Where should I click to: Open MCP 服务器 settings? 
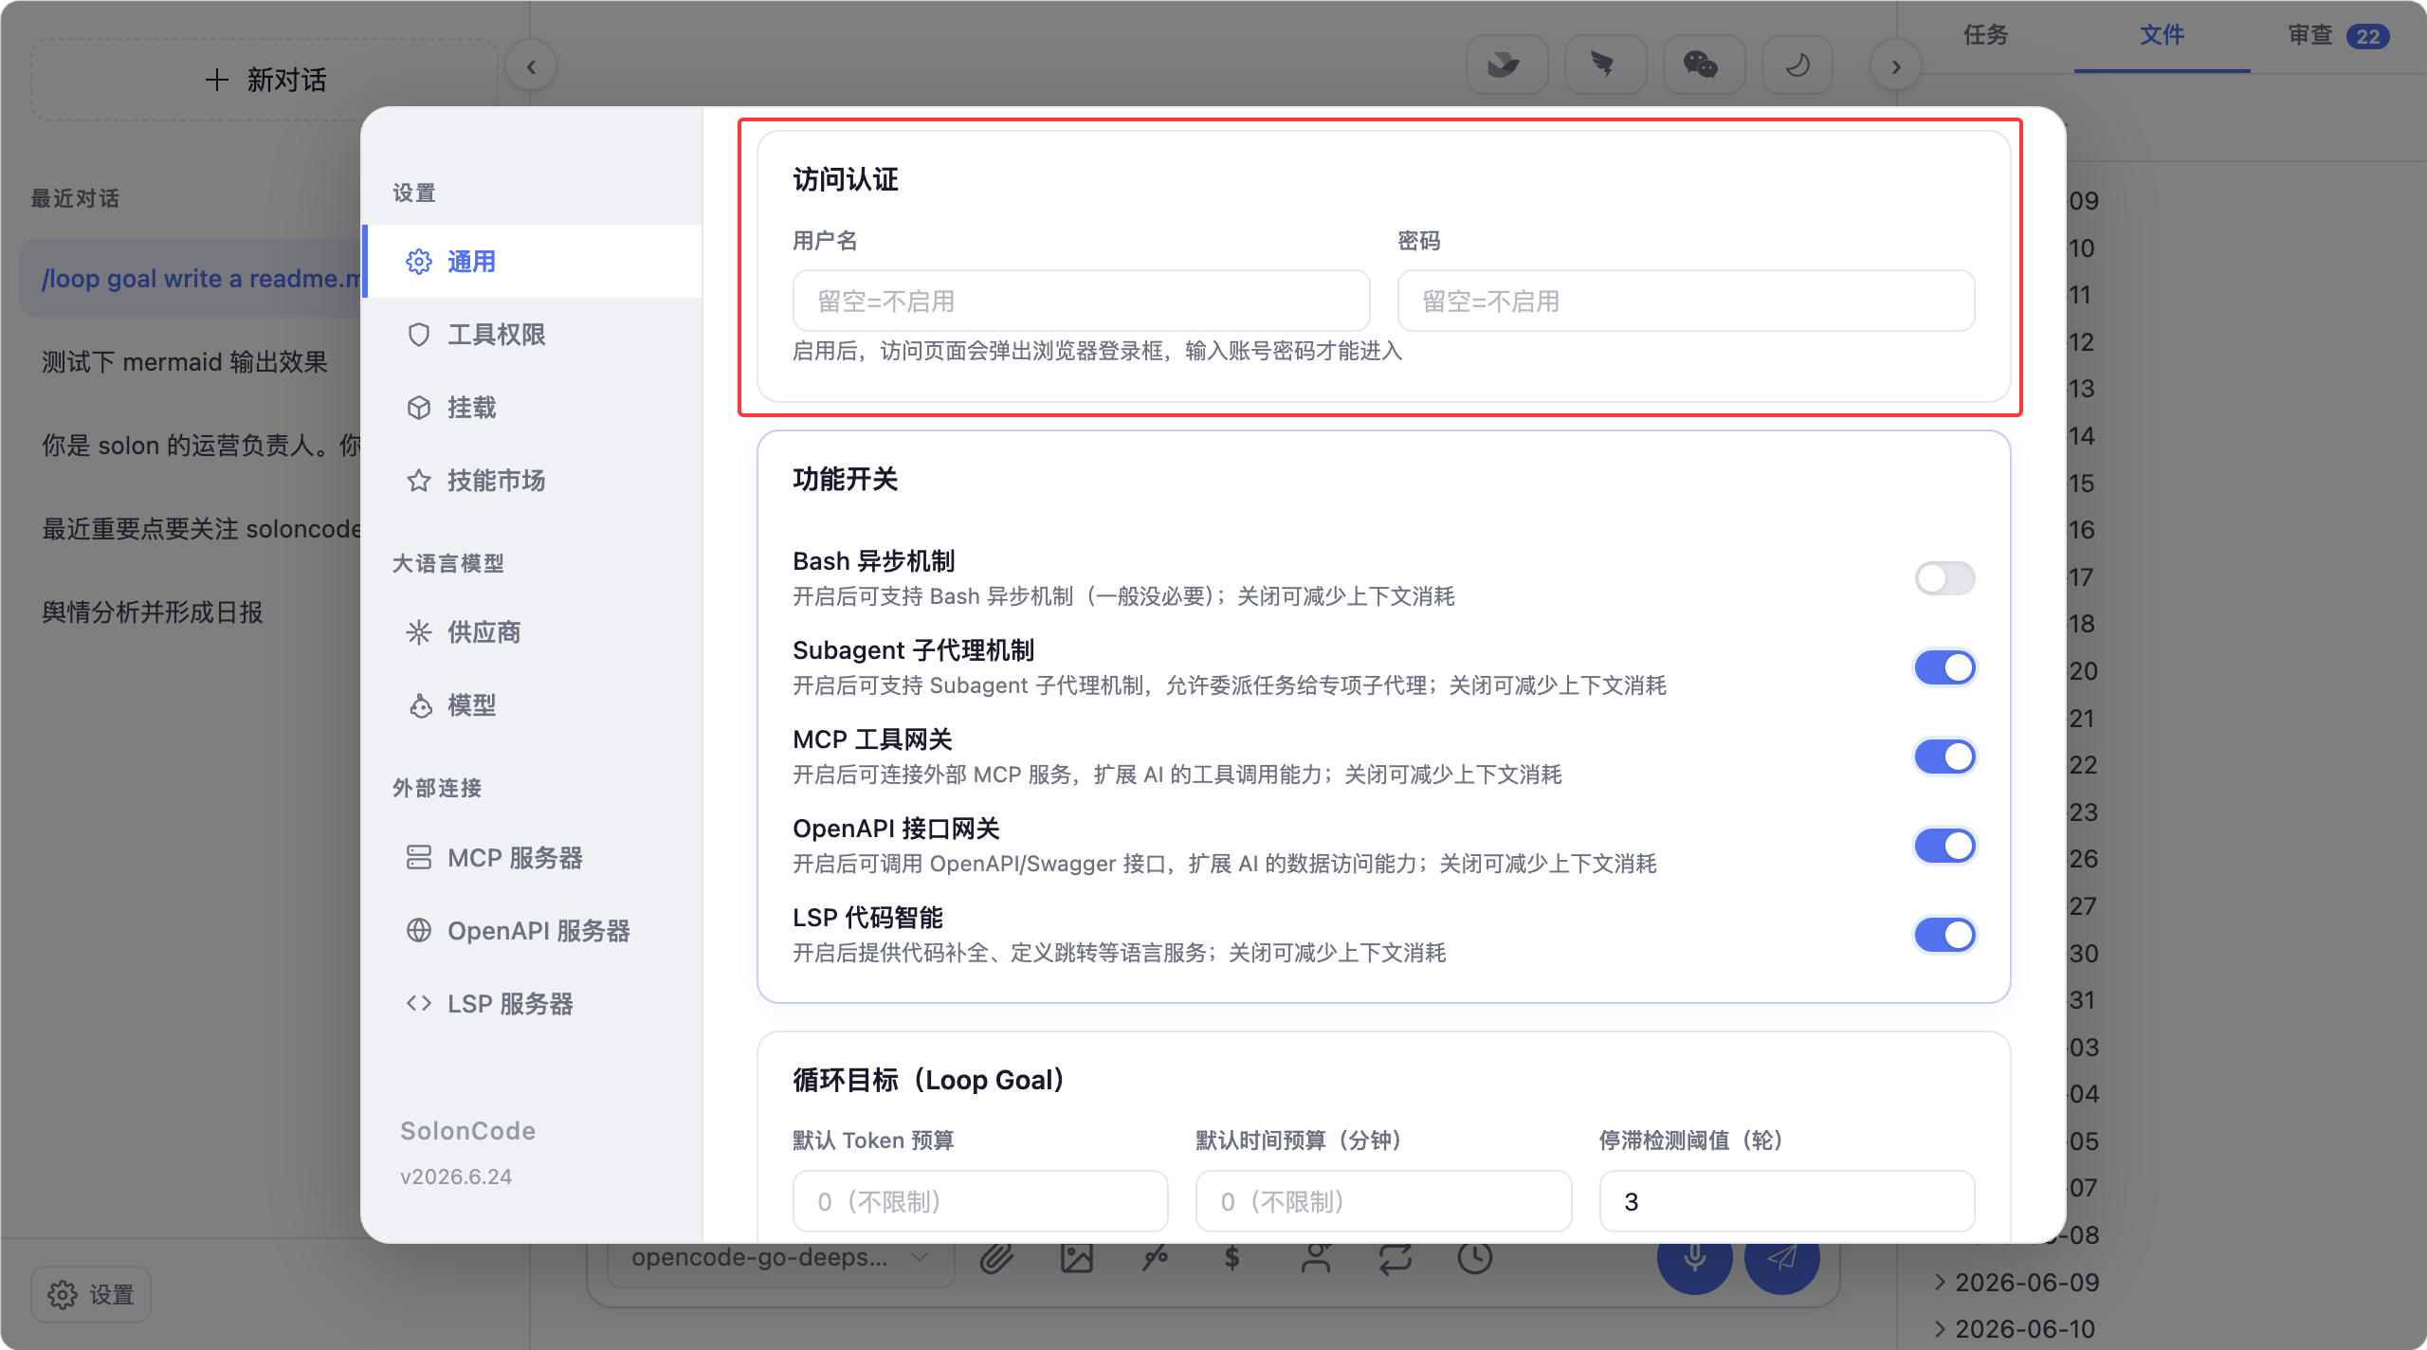pyautogui.click(x=533, y=858)
